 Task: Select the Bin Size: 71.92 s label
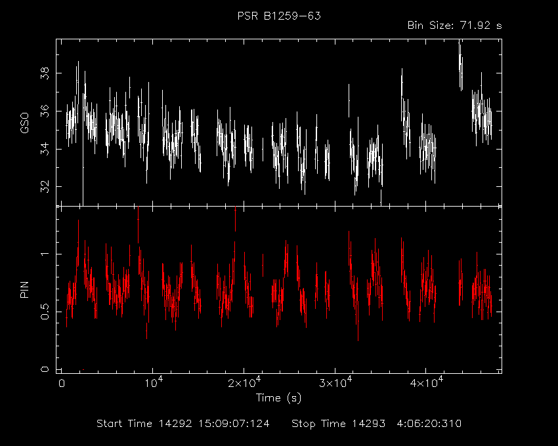coord(454,26)
